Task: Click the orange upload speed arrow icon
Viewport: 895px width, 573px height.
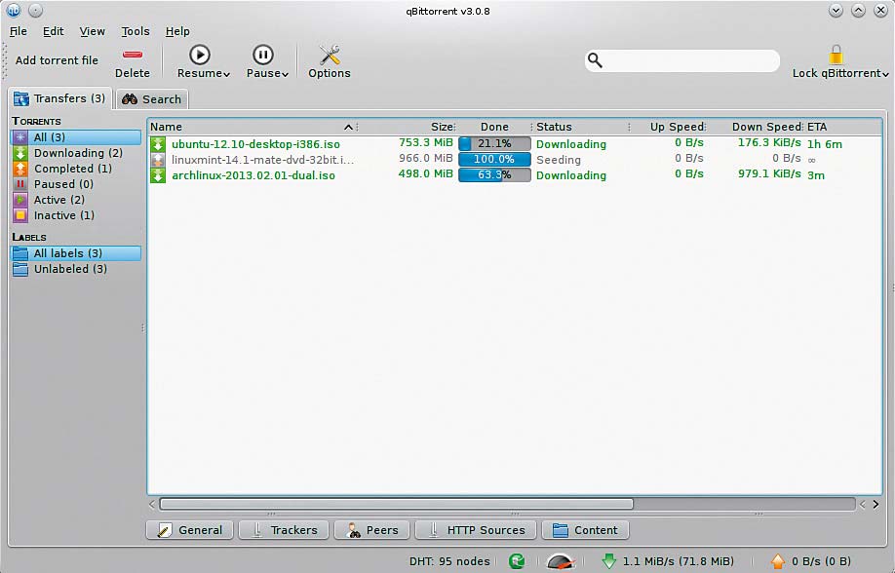Action: (777, 561)
